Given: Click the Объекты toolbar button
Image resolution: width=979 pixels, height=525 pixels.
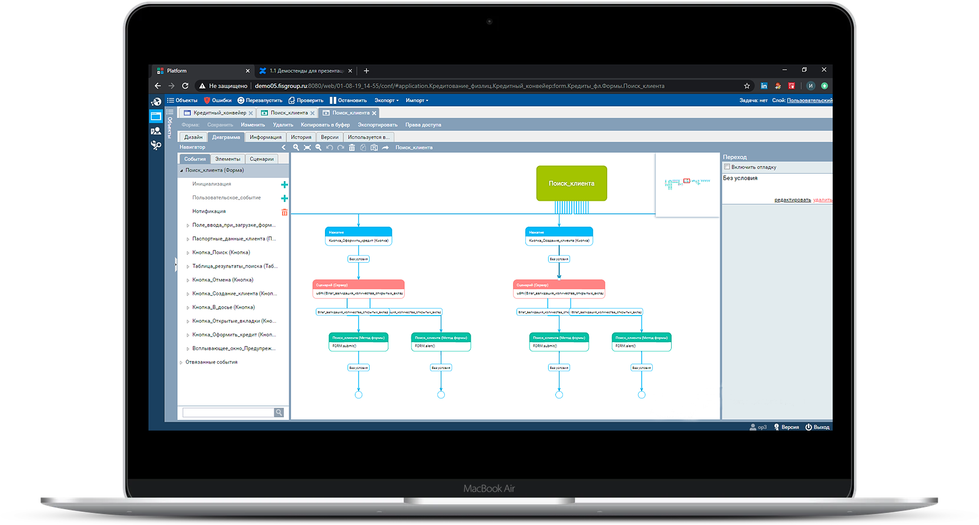Looking at the screenshot, I should (182, 100).
